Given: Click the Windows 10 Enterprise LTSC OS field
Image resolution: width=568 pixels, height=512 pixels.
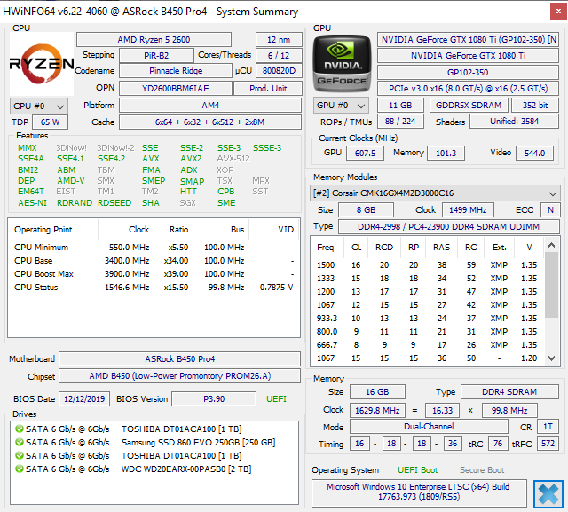Looking at the screenshot, I should 418,492.
